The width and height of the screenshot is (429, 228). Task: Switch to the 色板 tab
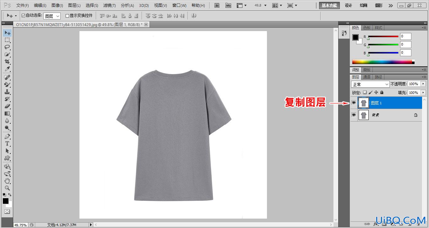[367, 28]
